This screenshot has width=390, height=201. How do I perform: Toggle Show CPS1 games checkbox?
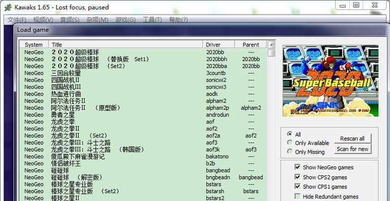point(297,186)
